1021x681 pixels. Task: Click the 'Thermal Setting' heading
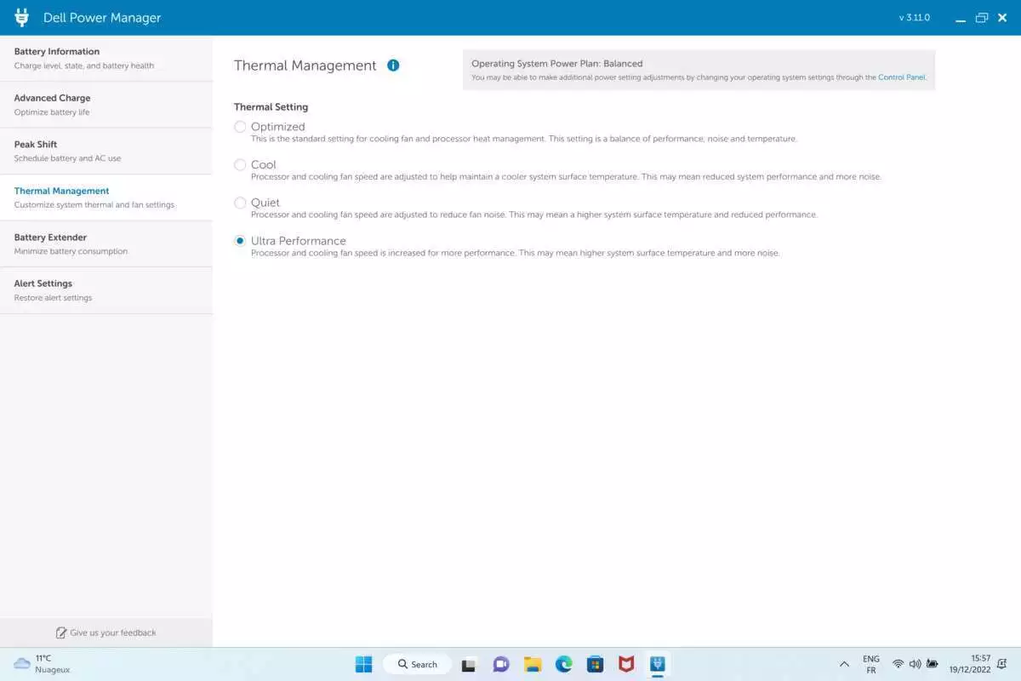pos(271,107)
